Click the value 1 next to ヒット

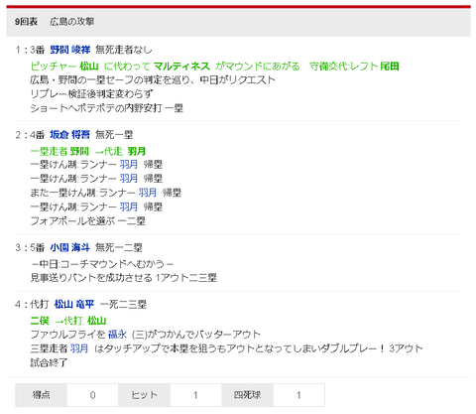coord(195,395)
